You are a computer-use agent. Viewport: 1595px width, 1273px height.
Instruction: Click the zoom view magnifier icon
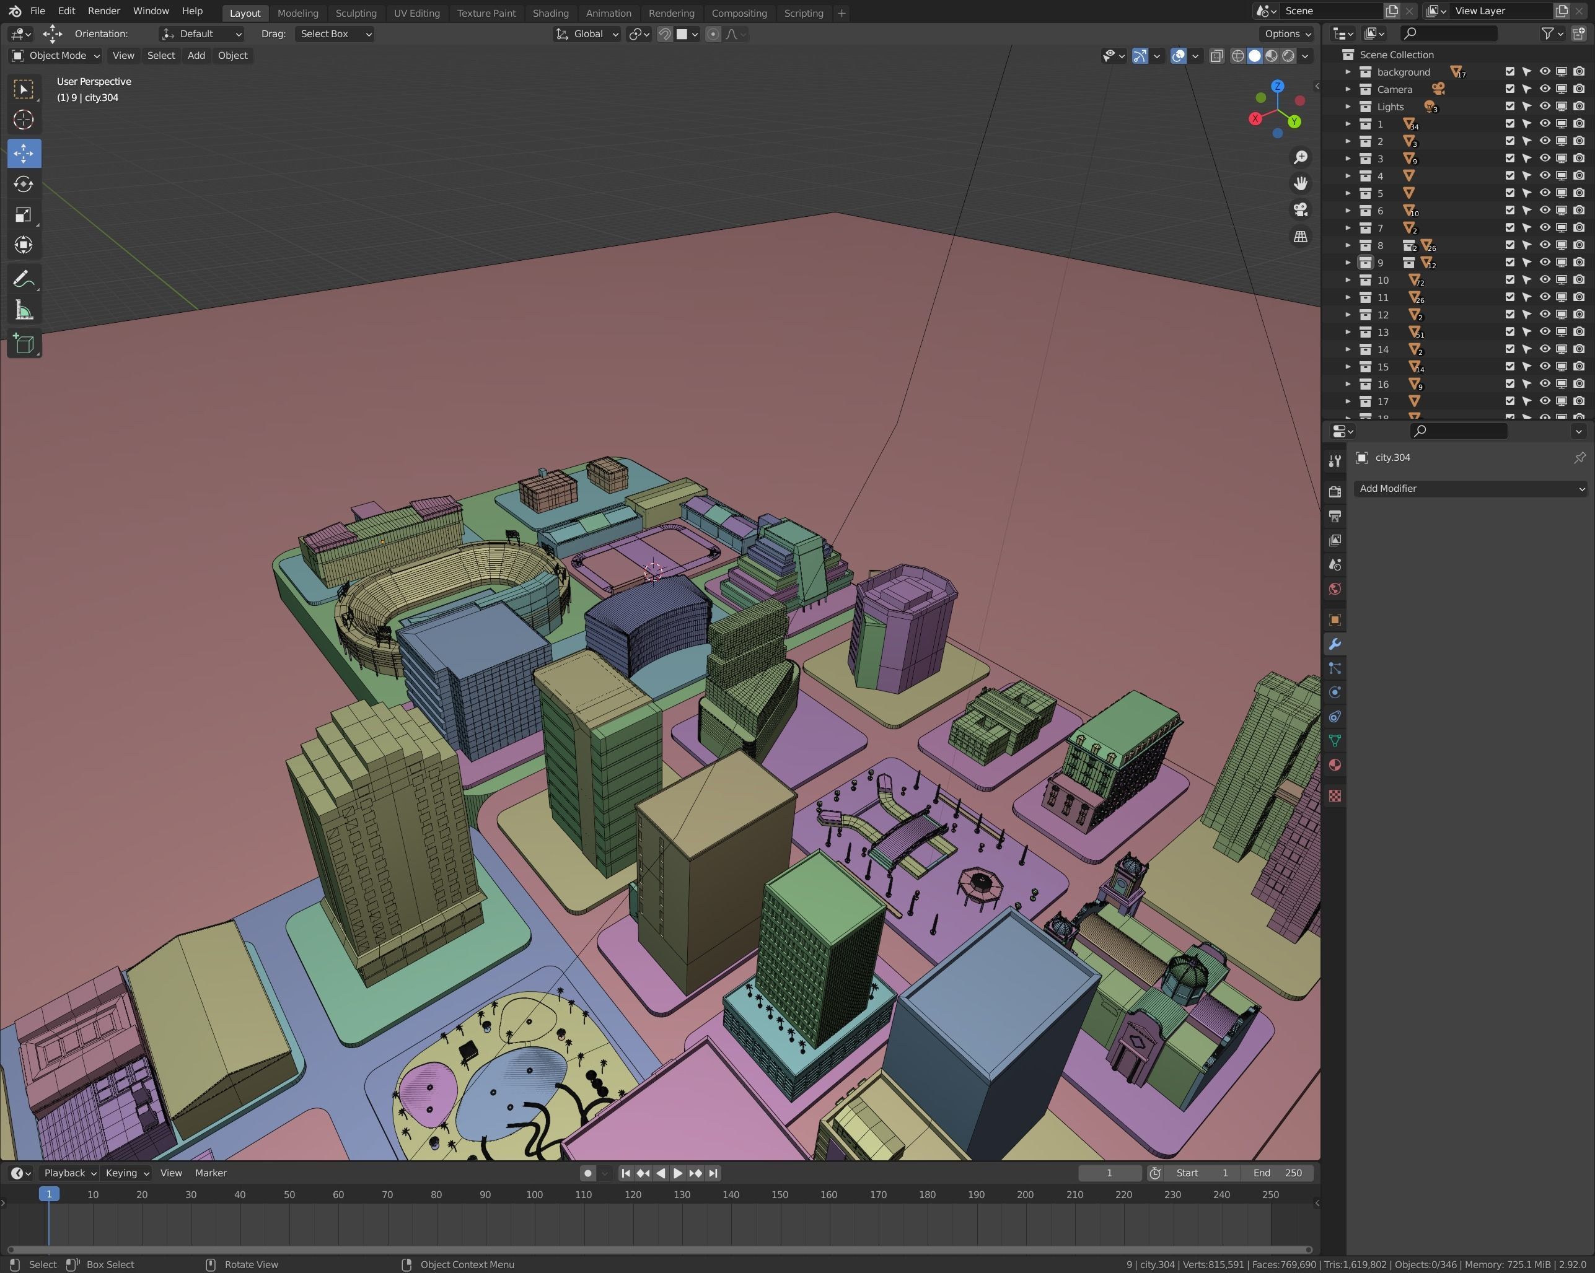(1300, 157)
